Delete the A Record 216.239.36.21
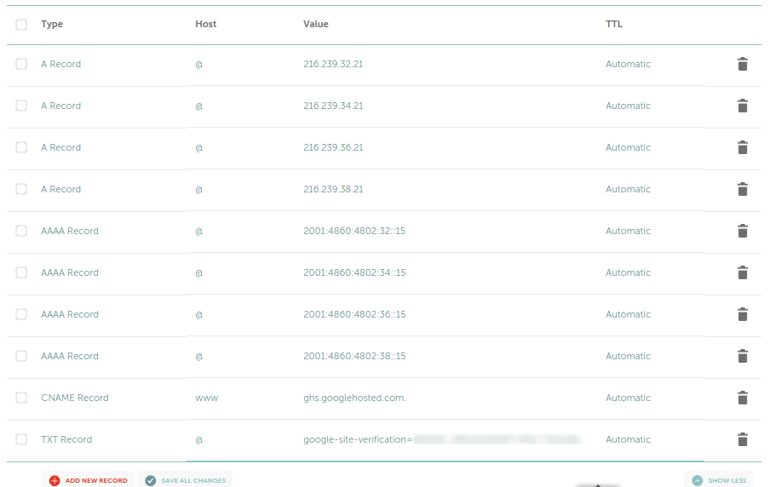Image resolution: width=770 pixels, height=487 pixels. (x=743, y=147)
